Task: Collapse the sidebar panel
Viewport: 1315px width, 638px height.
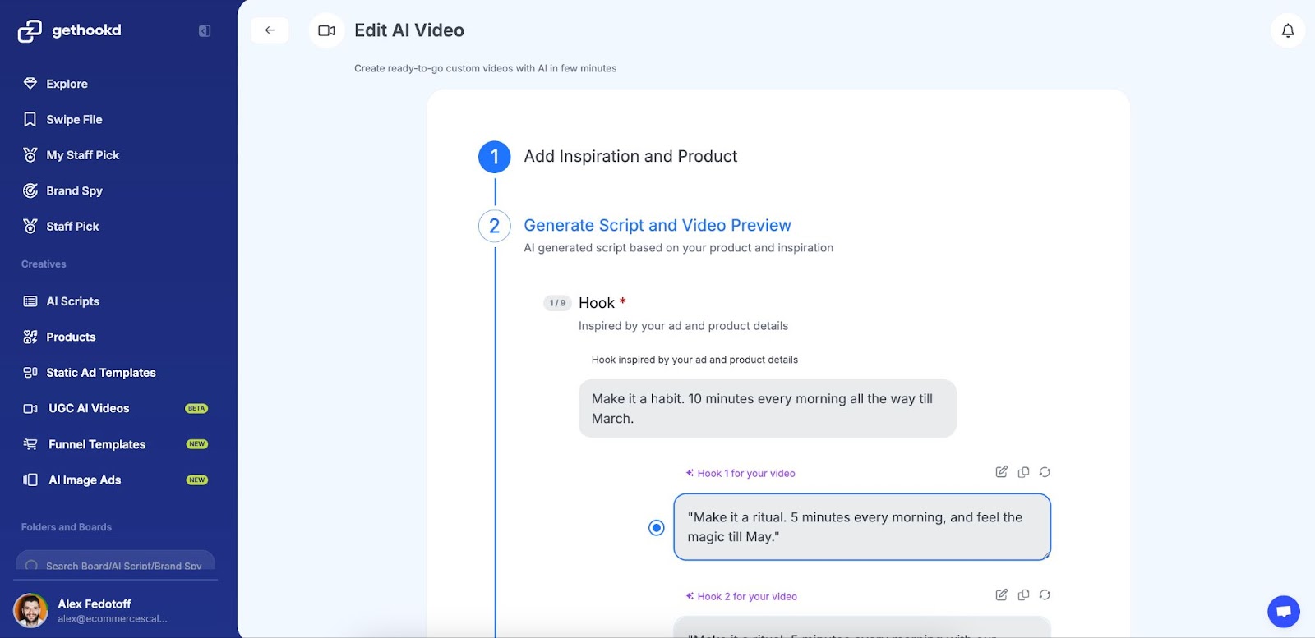Action: point(205,31)
